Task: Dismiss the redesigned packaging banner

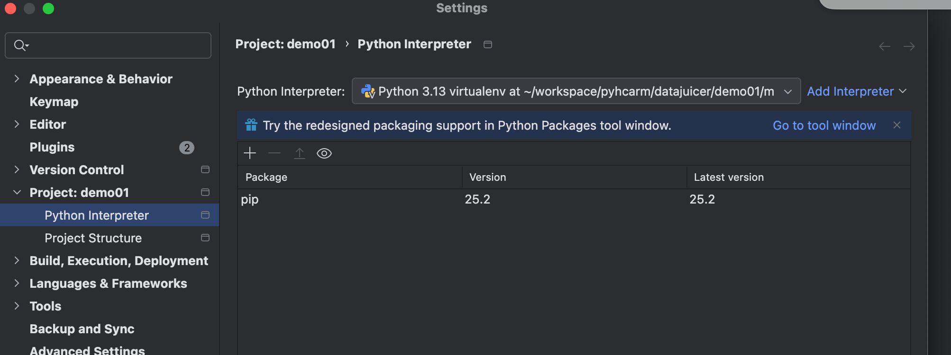Action: point(896,125)
